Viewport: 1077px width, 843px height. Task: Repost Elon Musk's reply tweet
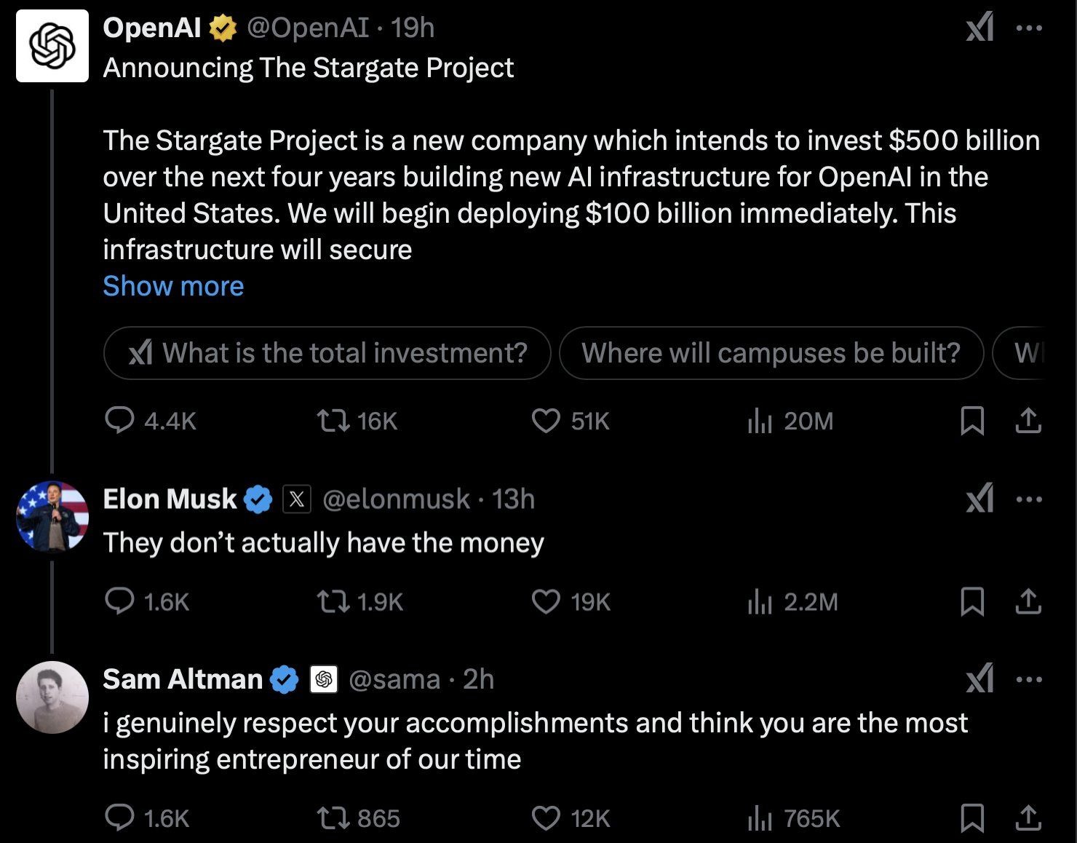click(333, 602)
